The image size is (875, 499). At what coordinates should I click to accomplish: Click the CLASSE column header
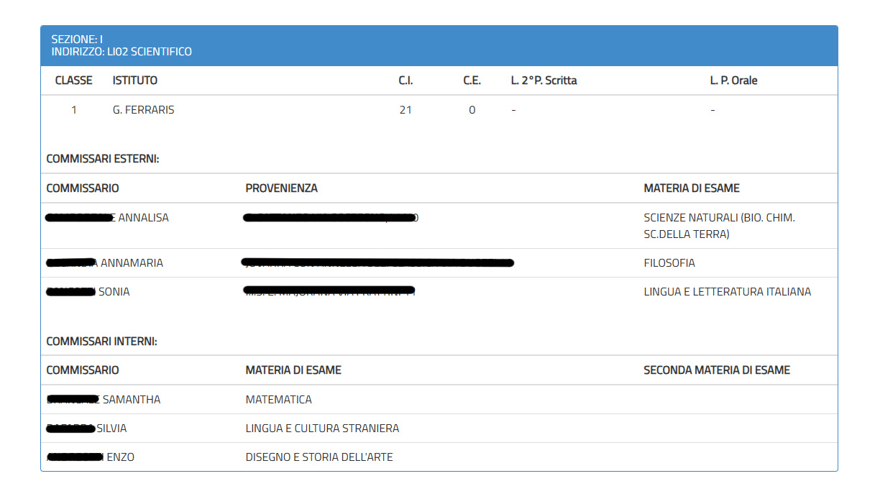73,81
